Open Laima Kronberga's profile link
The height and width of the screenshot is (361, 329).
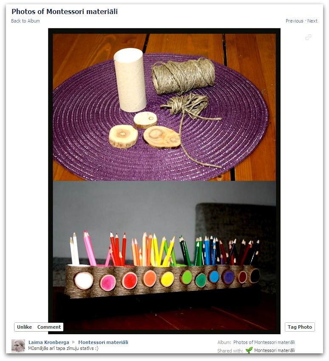click(49, 342)
